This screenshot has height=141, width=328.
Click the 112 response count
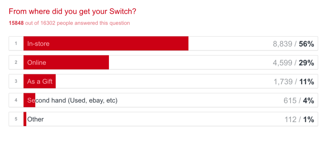click(290, 120)
